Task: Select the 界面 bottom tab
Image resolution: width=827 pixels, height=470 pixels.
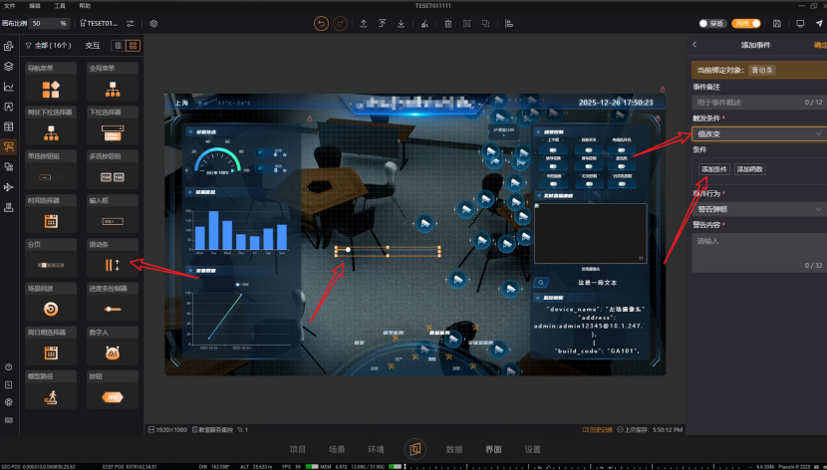Action: pos(493,449)
